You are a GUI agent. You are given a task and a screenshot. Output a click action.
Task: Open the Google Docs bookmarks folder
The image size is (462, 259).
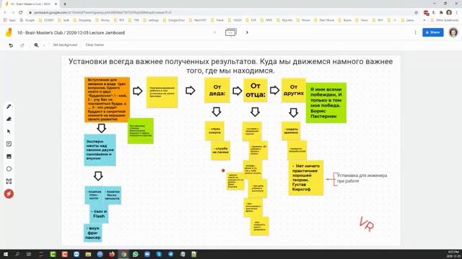click(174, 20)
